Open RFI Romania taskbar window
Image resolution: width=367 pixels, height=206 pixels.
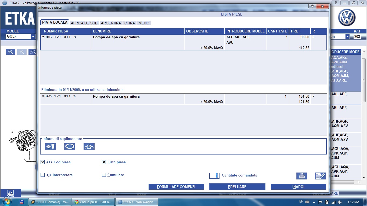tap(50, 202)
